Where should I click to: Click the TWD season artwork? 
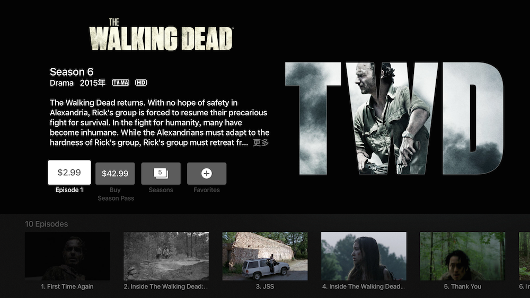pyautogui.click(x=394, y=118)
